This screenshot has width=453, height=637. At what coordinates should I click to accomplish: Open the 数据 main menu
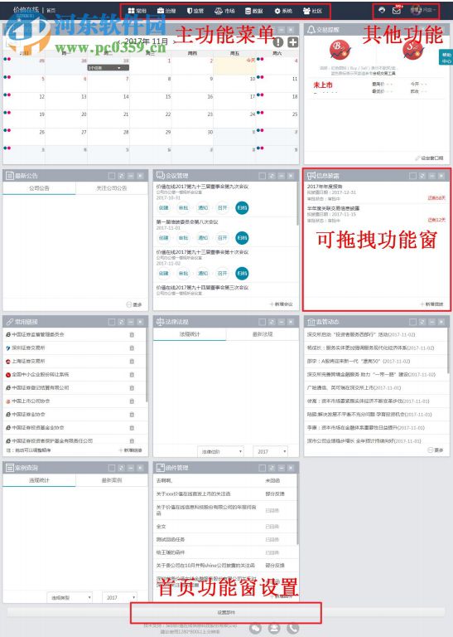click(254, 11)
